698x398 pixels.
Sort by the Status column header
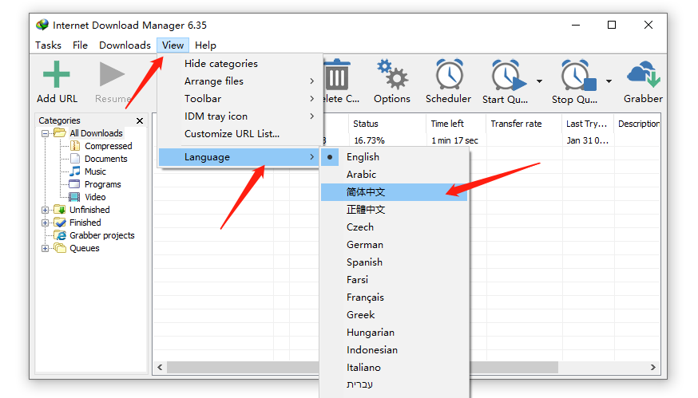[x=387, y=124]
